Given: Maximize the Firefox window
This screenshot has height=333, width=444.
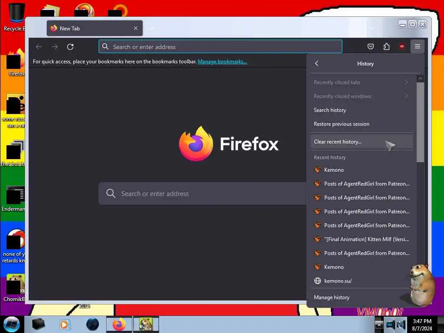Looking at the screenshot, I should coord(413,25).
